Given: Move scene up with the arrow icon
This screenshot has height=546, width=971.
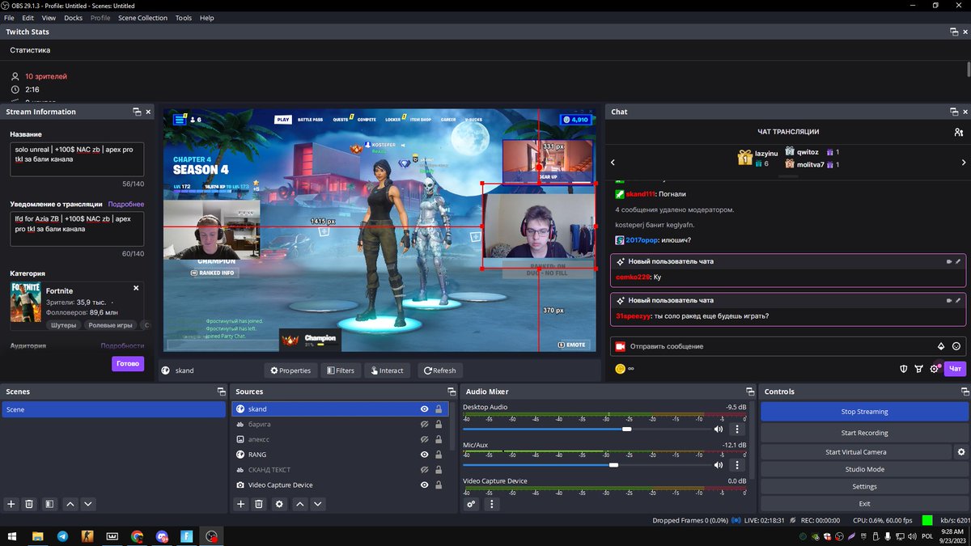Looking at the screenshot, I should [70, 504].
